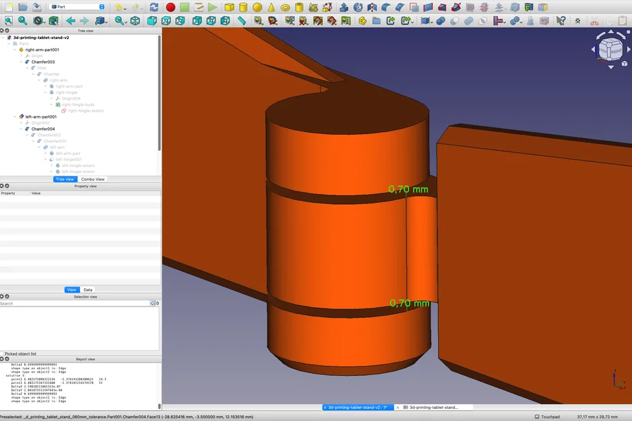632x421 pixels.
Task: Switch to the Data property tab
Action: tap(88, 290)
